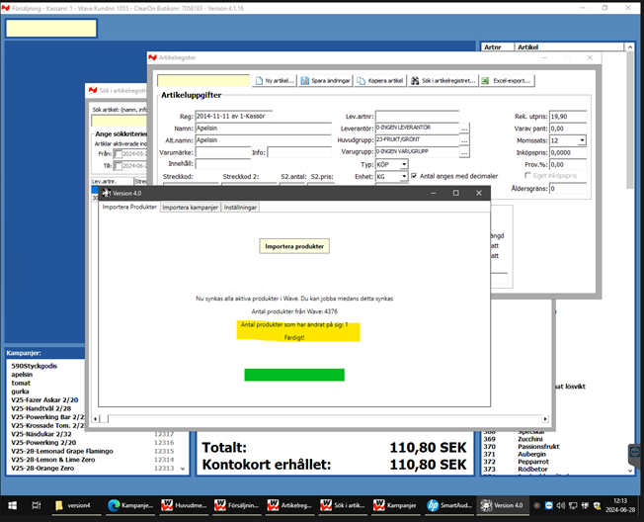Open the Inställningar tab
This screenshot has width=644, height=522.
pos(241,208)
